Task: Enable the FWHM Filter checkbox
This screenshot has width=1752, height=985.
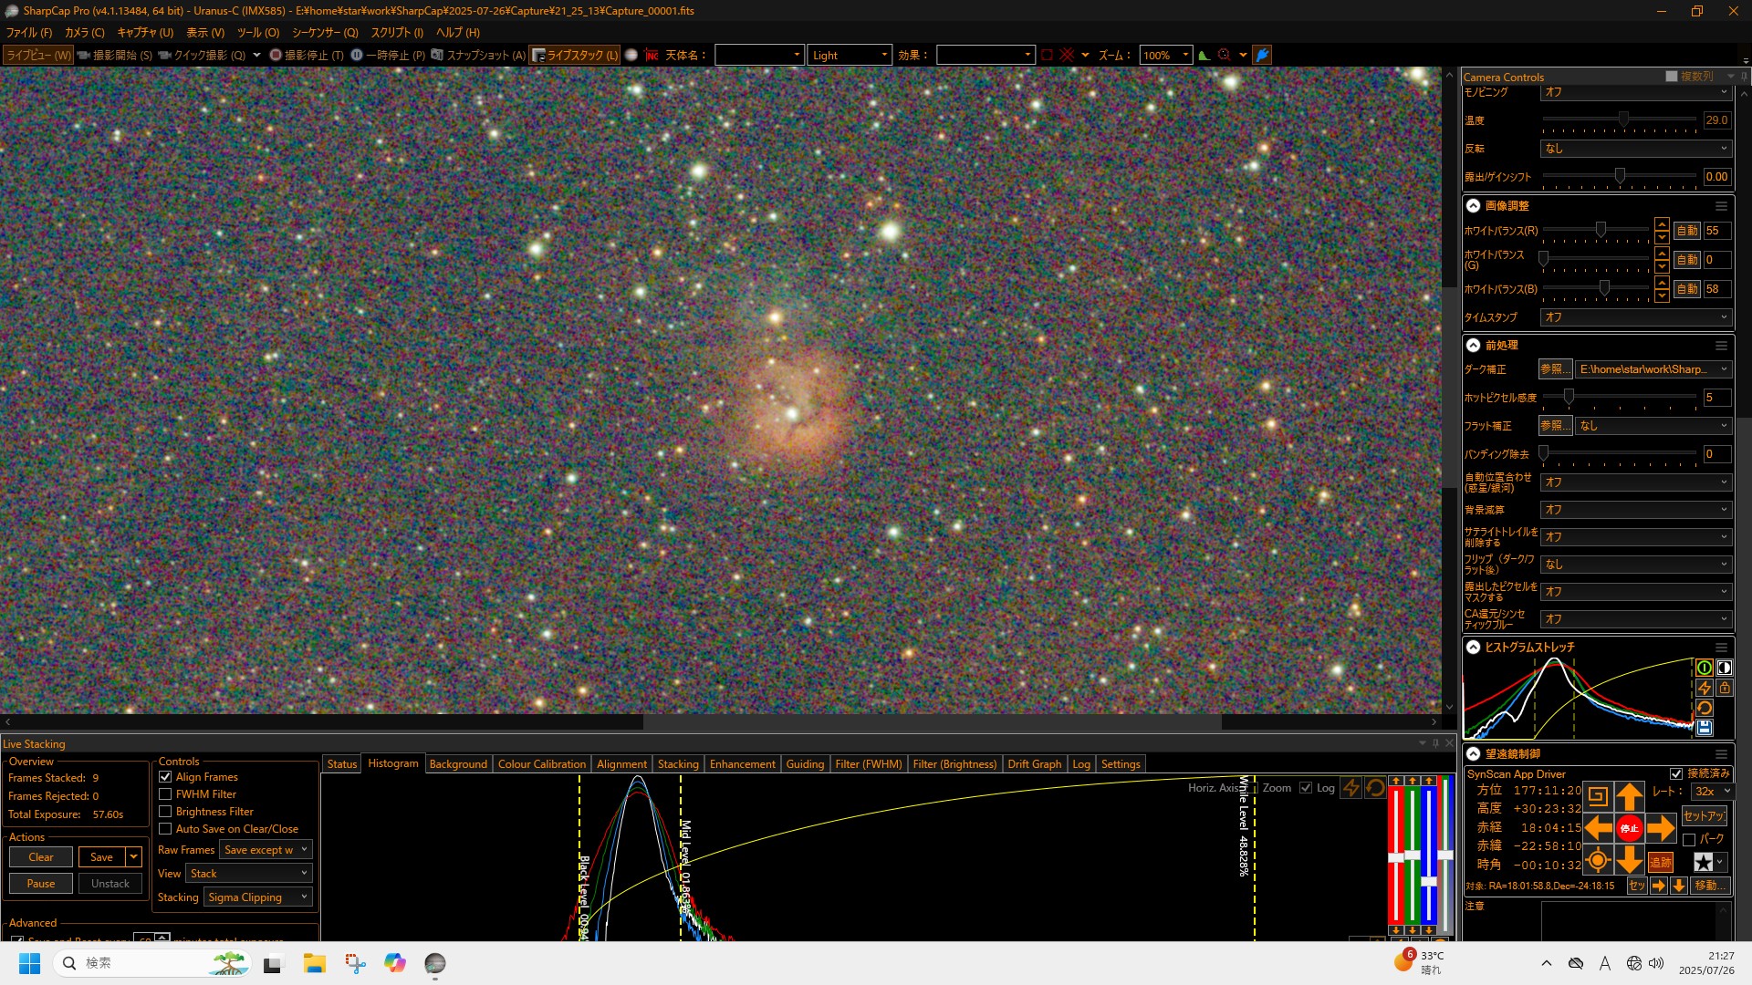Action: [165, 794]
